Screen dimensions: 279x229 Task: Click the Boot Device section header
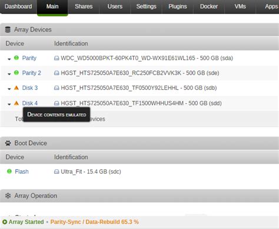[139, 143]
